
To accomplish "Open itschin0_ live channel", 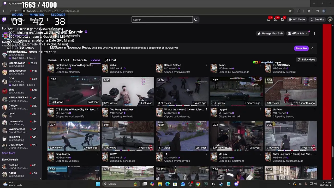I will [20, 167].
